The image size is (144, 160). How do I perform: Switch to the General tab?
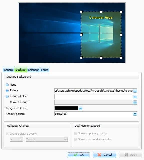[9, 70]
